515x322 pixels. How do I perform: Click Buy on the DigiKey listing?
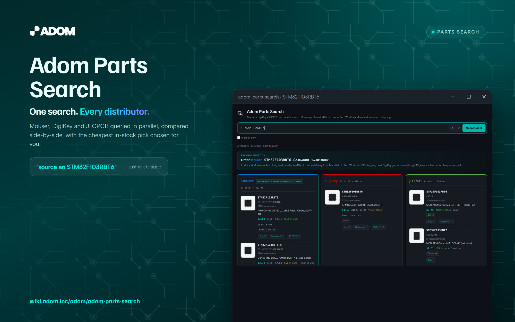point(347,227)
